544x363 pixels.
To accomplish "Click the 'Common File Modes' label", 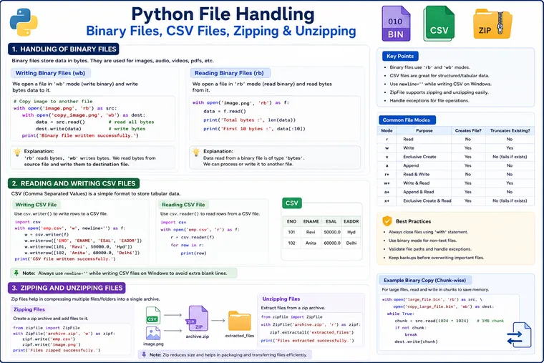I will tap(407, 120).
